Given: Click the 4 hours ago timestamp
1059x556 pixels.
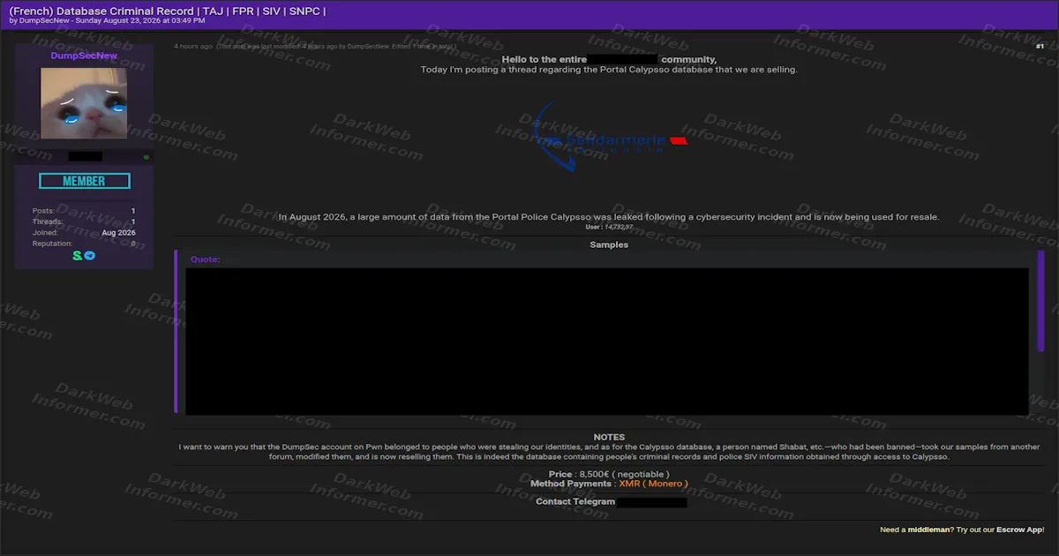Looking at the screenshot, I should click(192, 46).
